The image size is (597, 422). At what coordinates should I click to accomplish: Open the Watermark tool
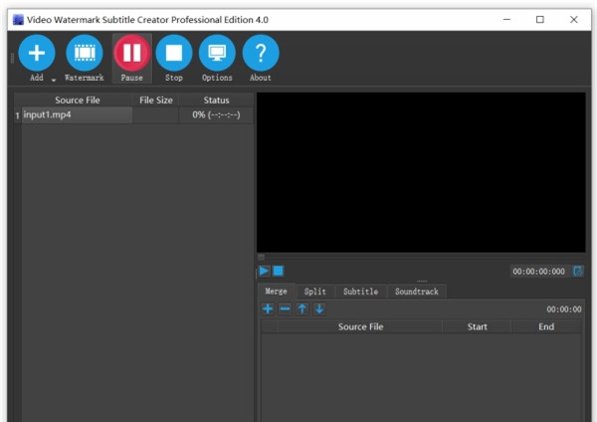(x=84, y=53)
